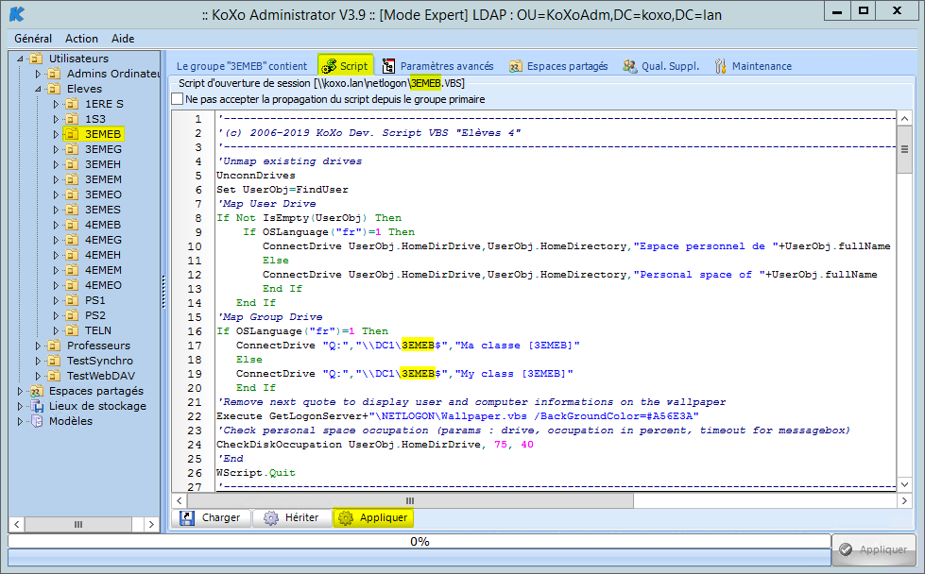The image size is (925, 574).
Task: Click the Espaces partagés tree icon
Action: pos(37,391)
